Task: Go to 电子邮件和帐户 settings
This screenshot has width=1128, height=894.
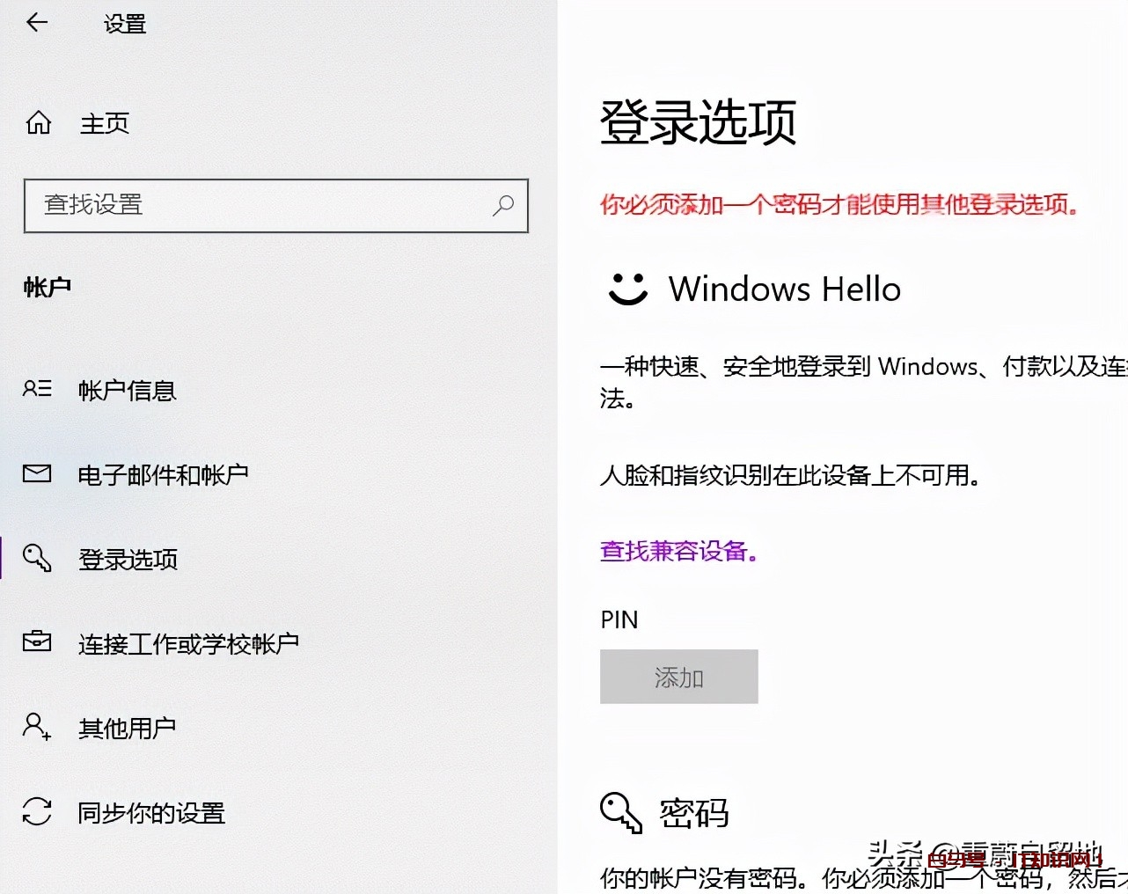Action: [x=163, y=475]
